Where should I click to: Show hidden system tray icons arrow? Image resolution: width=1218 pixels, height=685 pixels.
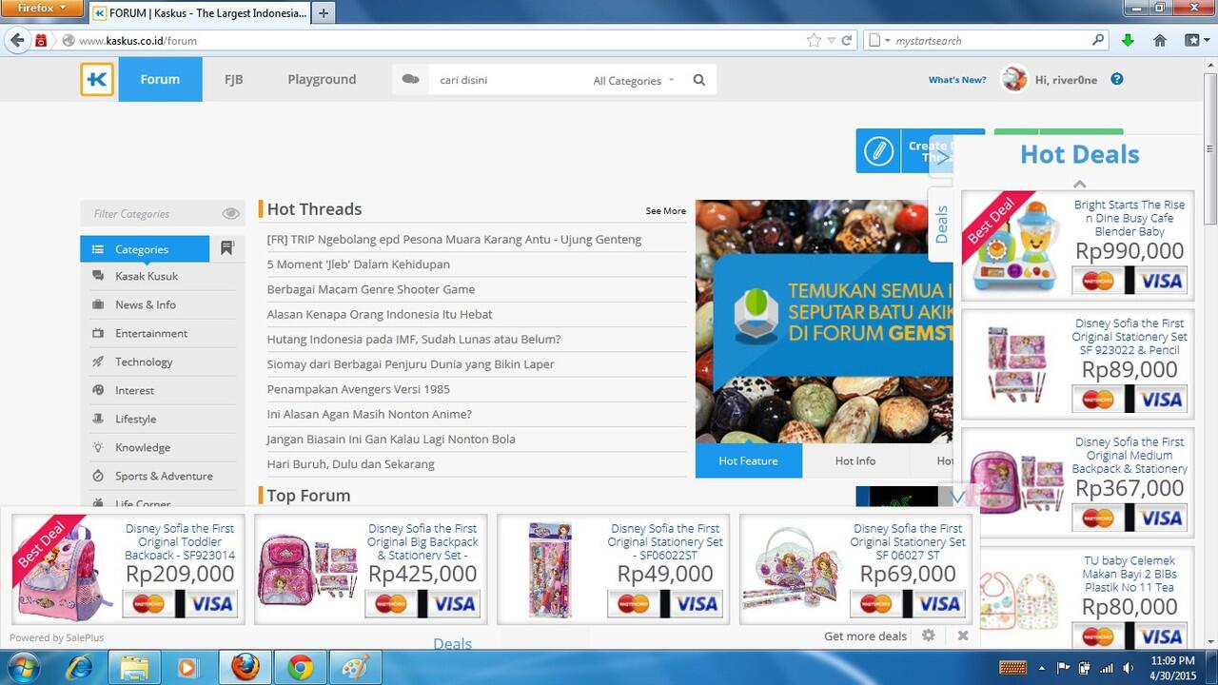1041,668
